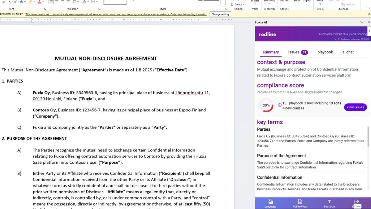Collapse the ribbon with the chevron
Viewport: 371px width, 209px height.
pyautogui.click(x=369, y=8)
